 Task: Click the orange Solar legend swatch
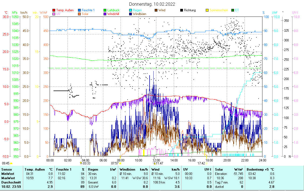click(79, 14)
